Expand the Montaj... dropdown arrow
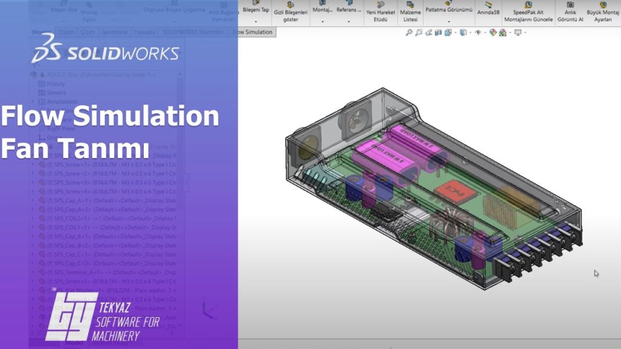621x349 pixels. pyautogui.click(x=322, y=21)
